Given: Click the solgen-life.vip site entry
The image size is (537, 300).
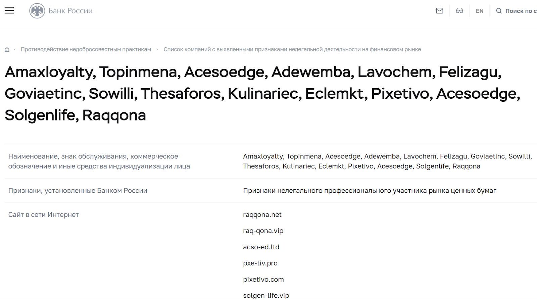Looking at the screenshot, I should (x=266, y=295).
